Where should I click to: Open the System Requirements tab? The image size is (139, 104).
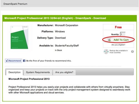[38, 72]
